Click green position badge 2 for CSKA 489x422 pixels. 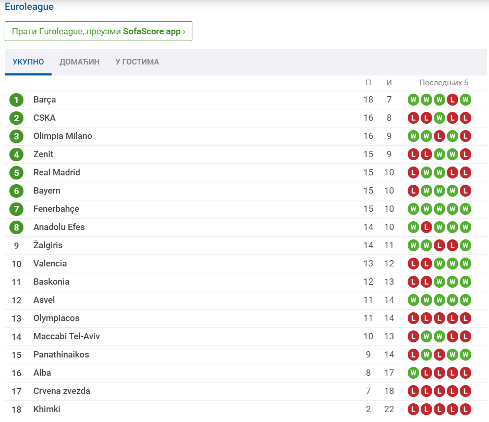tap(17, 118)
